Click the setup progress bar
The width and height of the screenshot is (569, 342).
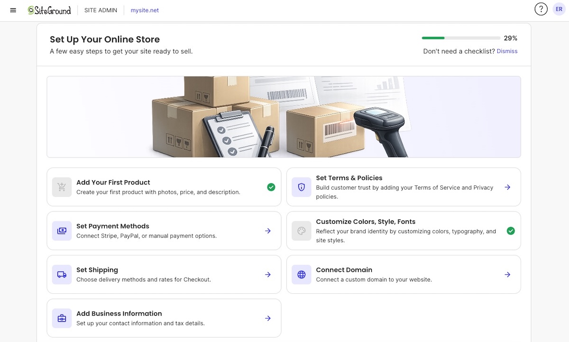click(461, 38)
